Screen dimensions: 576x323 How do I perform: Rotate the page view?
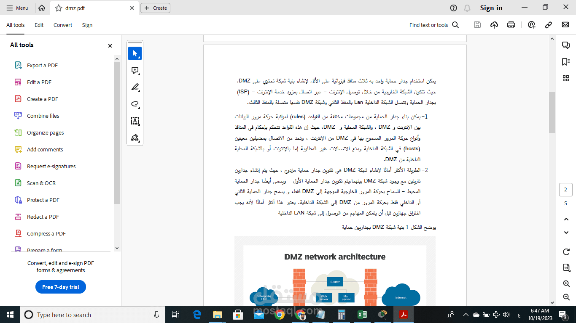[x=566, y=252]
